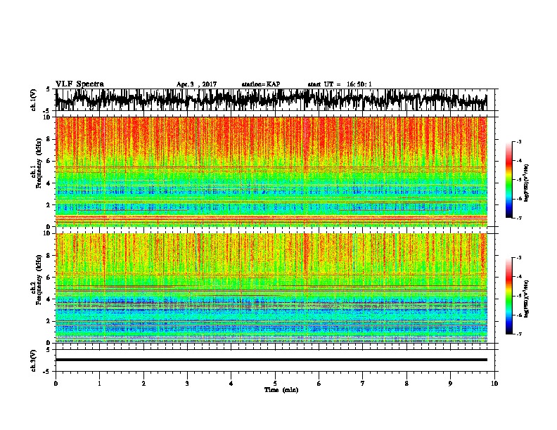557x430 pixels.
Task: Click the "-3" label on ch.2 color bar
Action: (518, 258)
